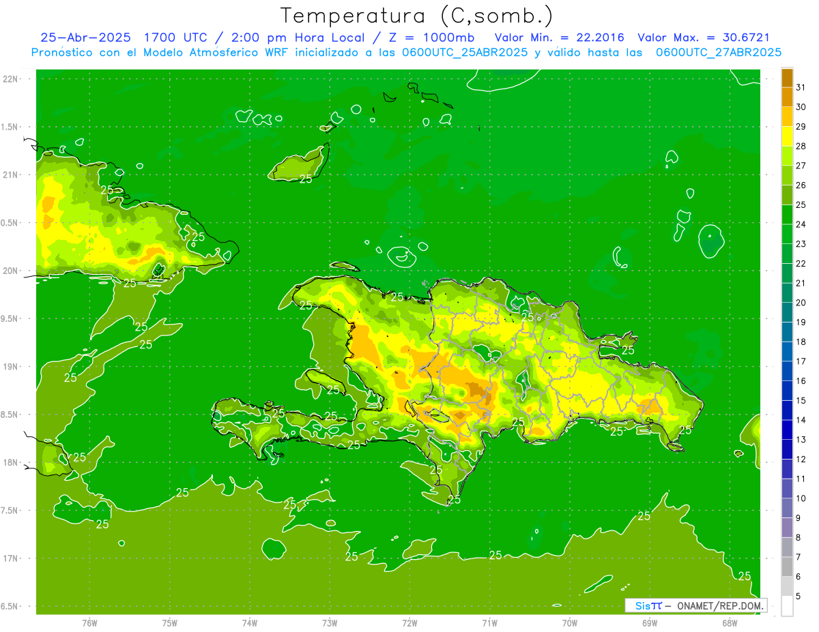Click the '22N' latitude axis label
Image resolution: width=819 pixels, height=632 pixels.
point(11,79)
